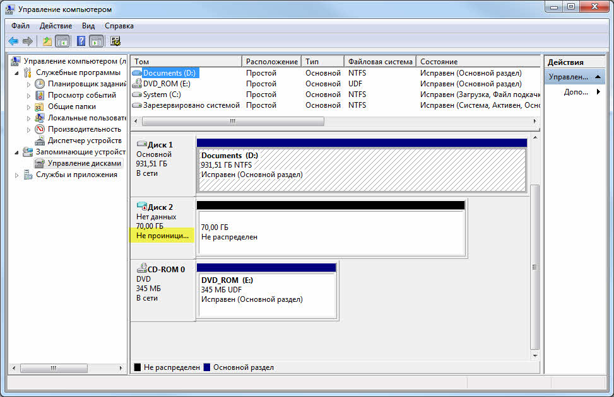
Task: Click the CD-ROM 0 drive icon
Action: pyautogui.click(x=142, y=268)
